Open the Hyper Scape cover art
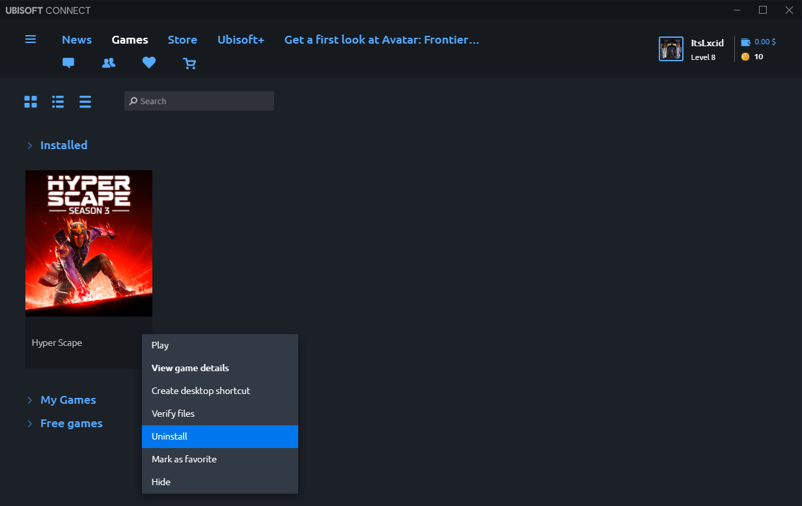 (89, 244)
